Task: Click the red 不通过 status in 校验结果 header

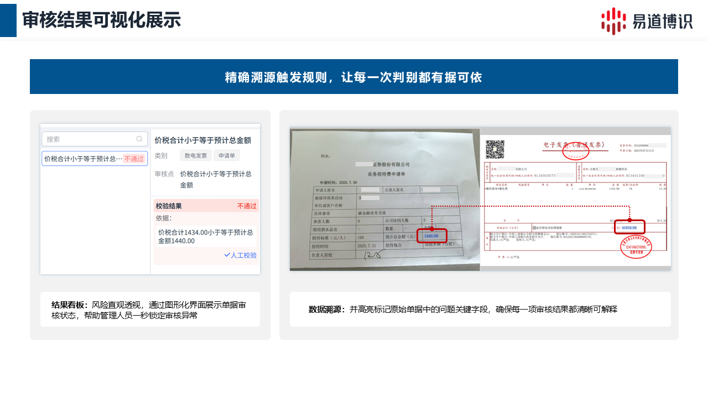Action: point(247,206)
